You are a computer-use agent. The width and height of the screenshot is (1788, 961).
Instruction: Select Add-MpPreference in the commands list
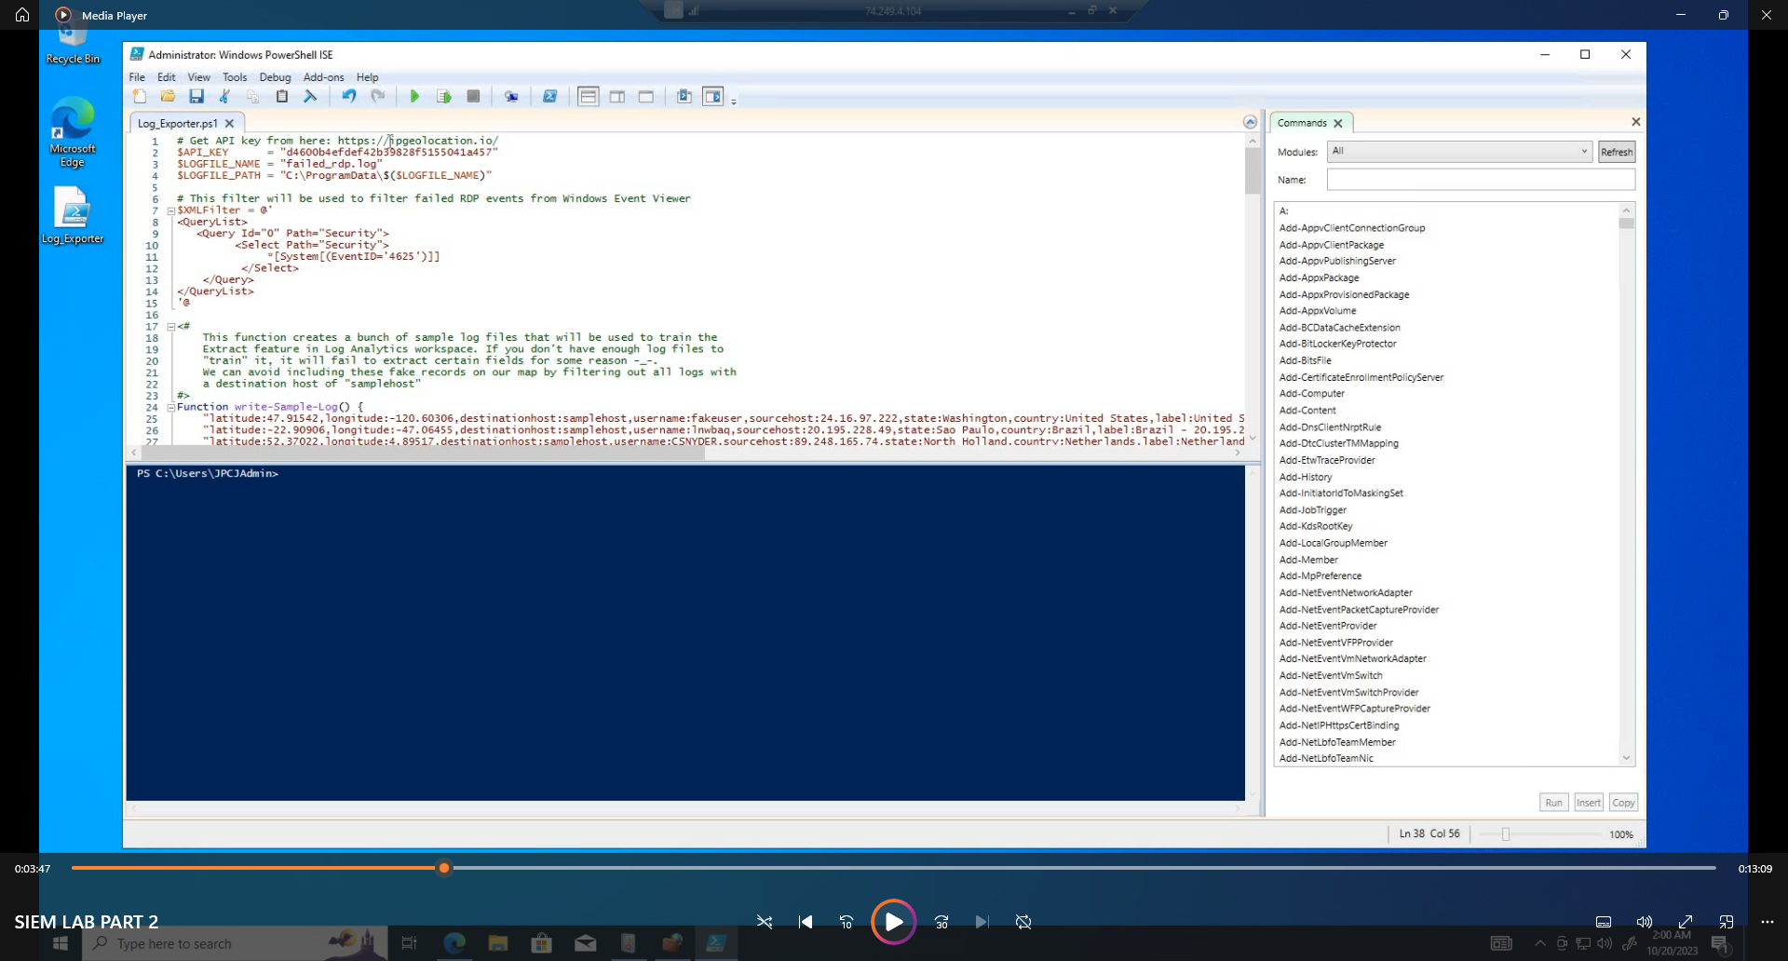(1321, 576)
